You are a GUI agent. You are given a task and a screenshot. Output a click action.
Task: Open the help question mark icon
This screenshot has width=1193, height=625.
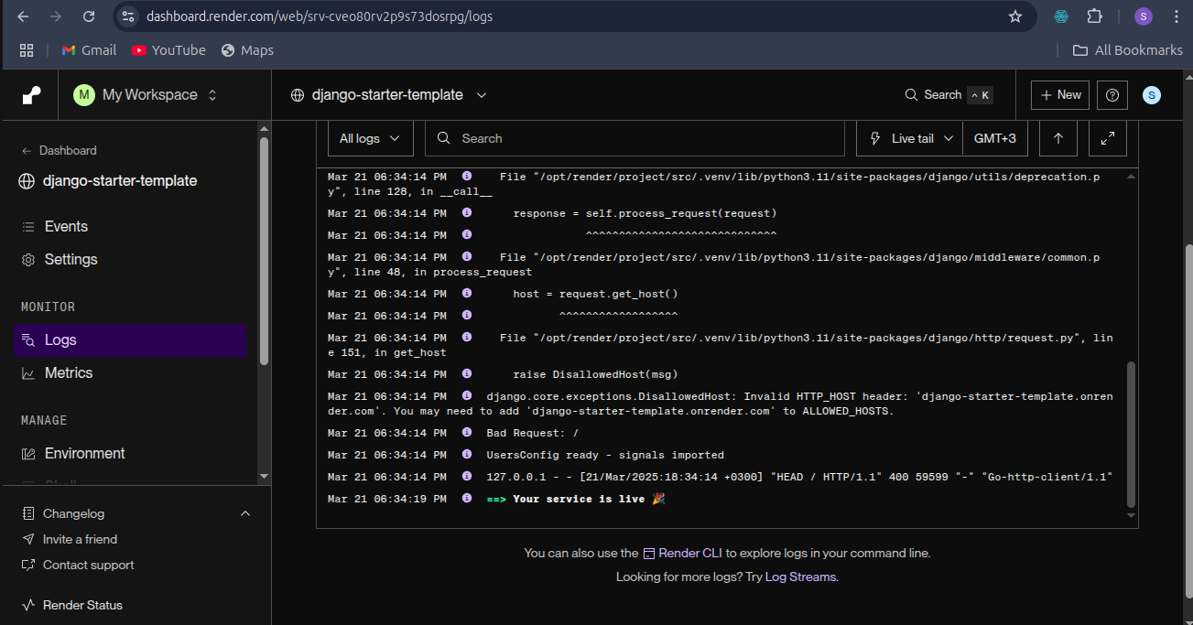(1112, 95)
